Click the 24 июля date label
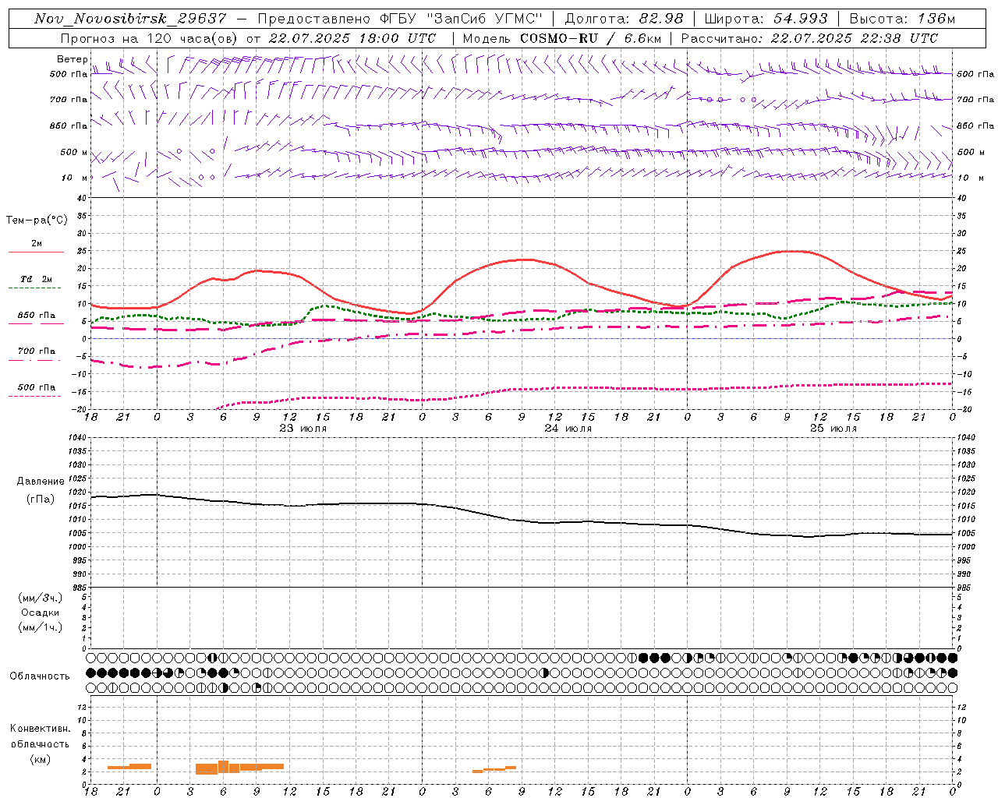 [568, 429]
